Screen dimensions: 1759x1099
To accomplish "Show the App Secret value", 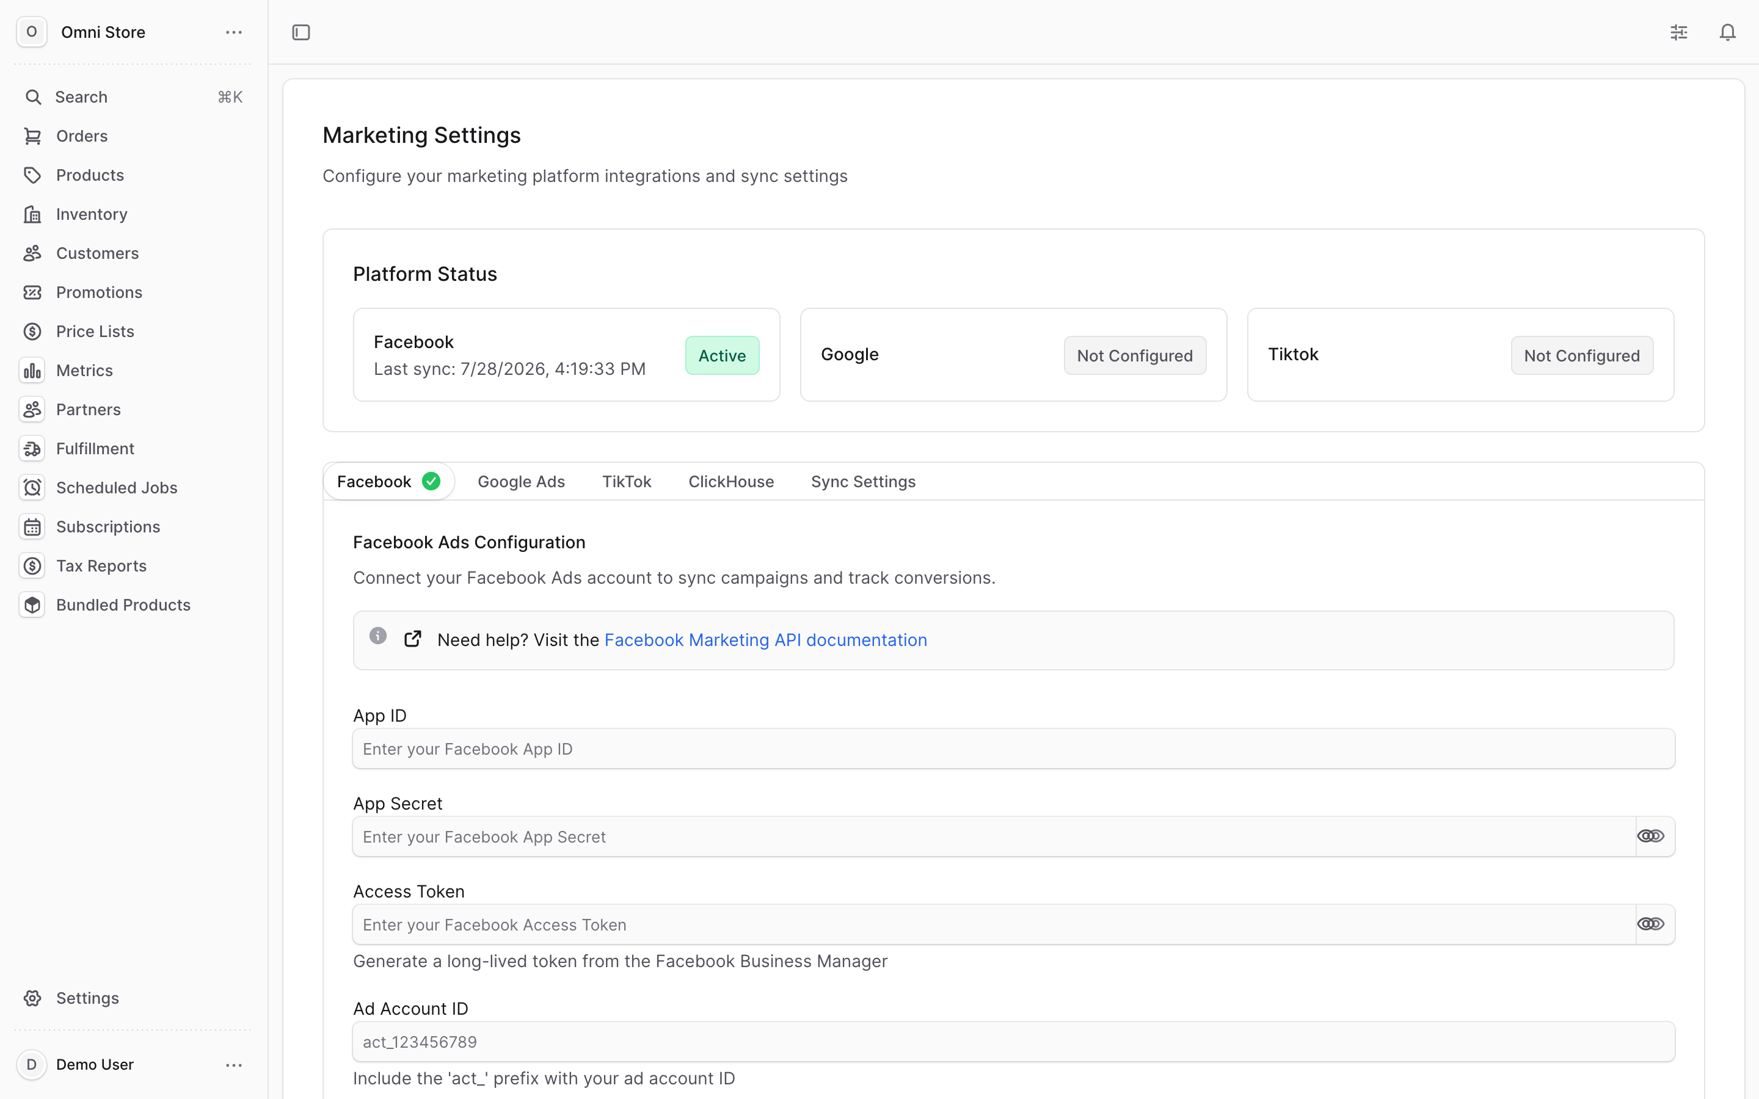I will pos(1651,836).
